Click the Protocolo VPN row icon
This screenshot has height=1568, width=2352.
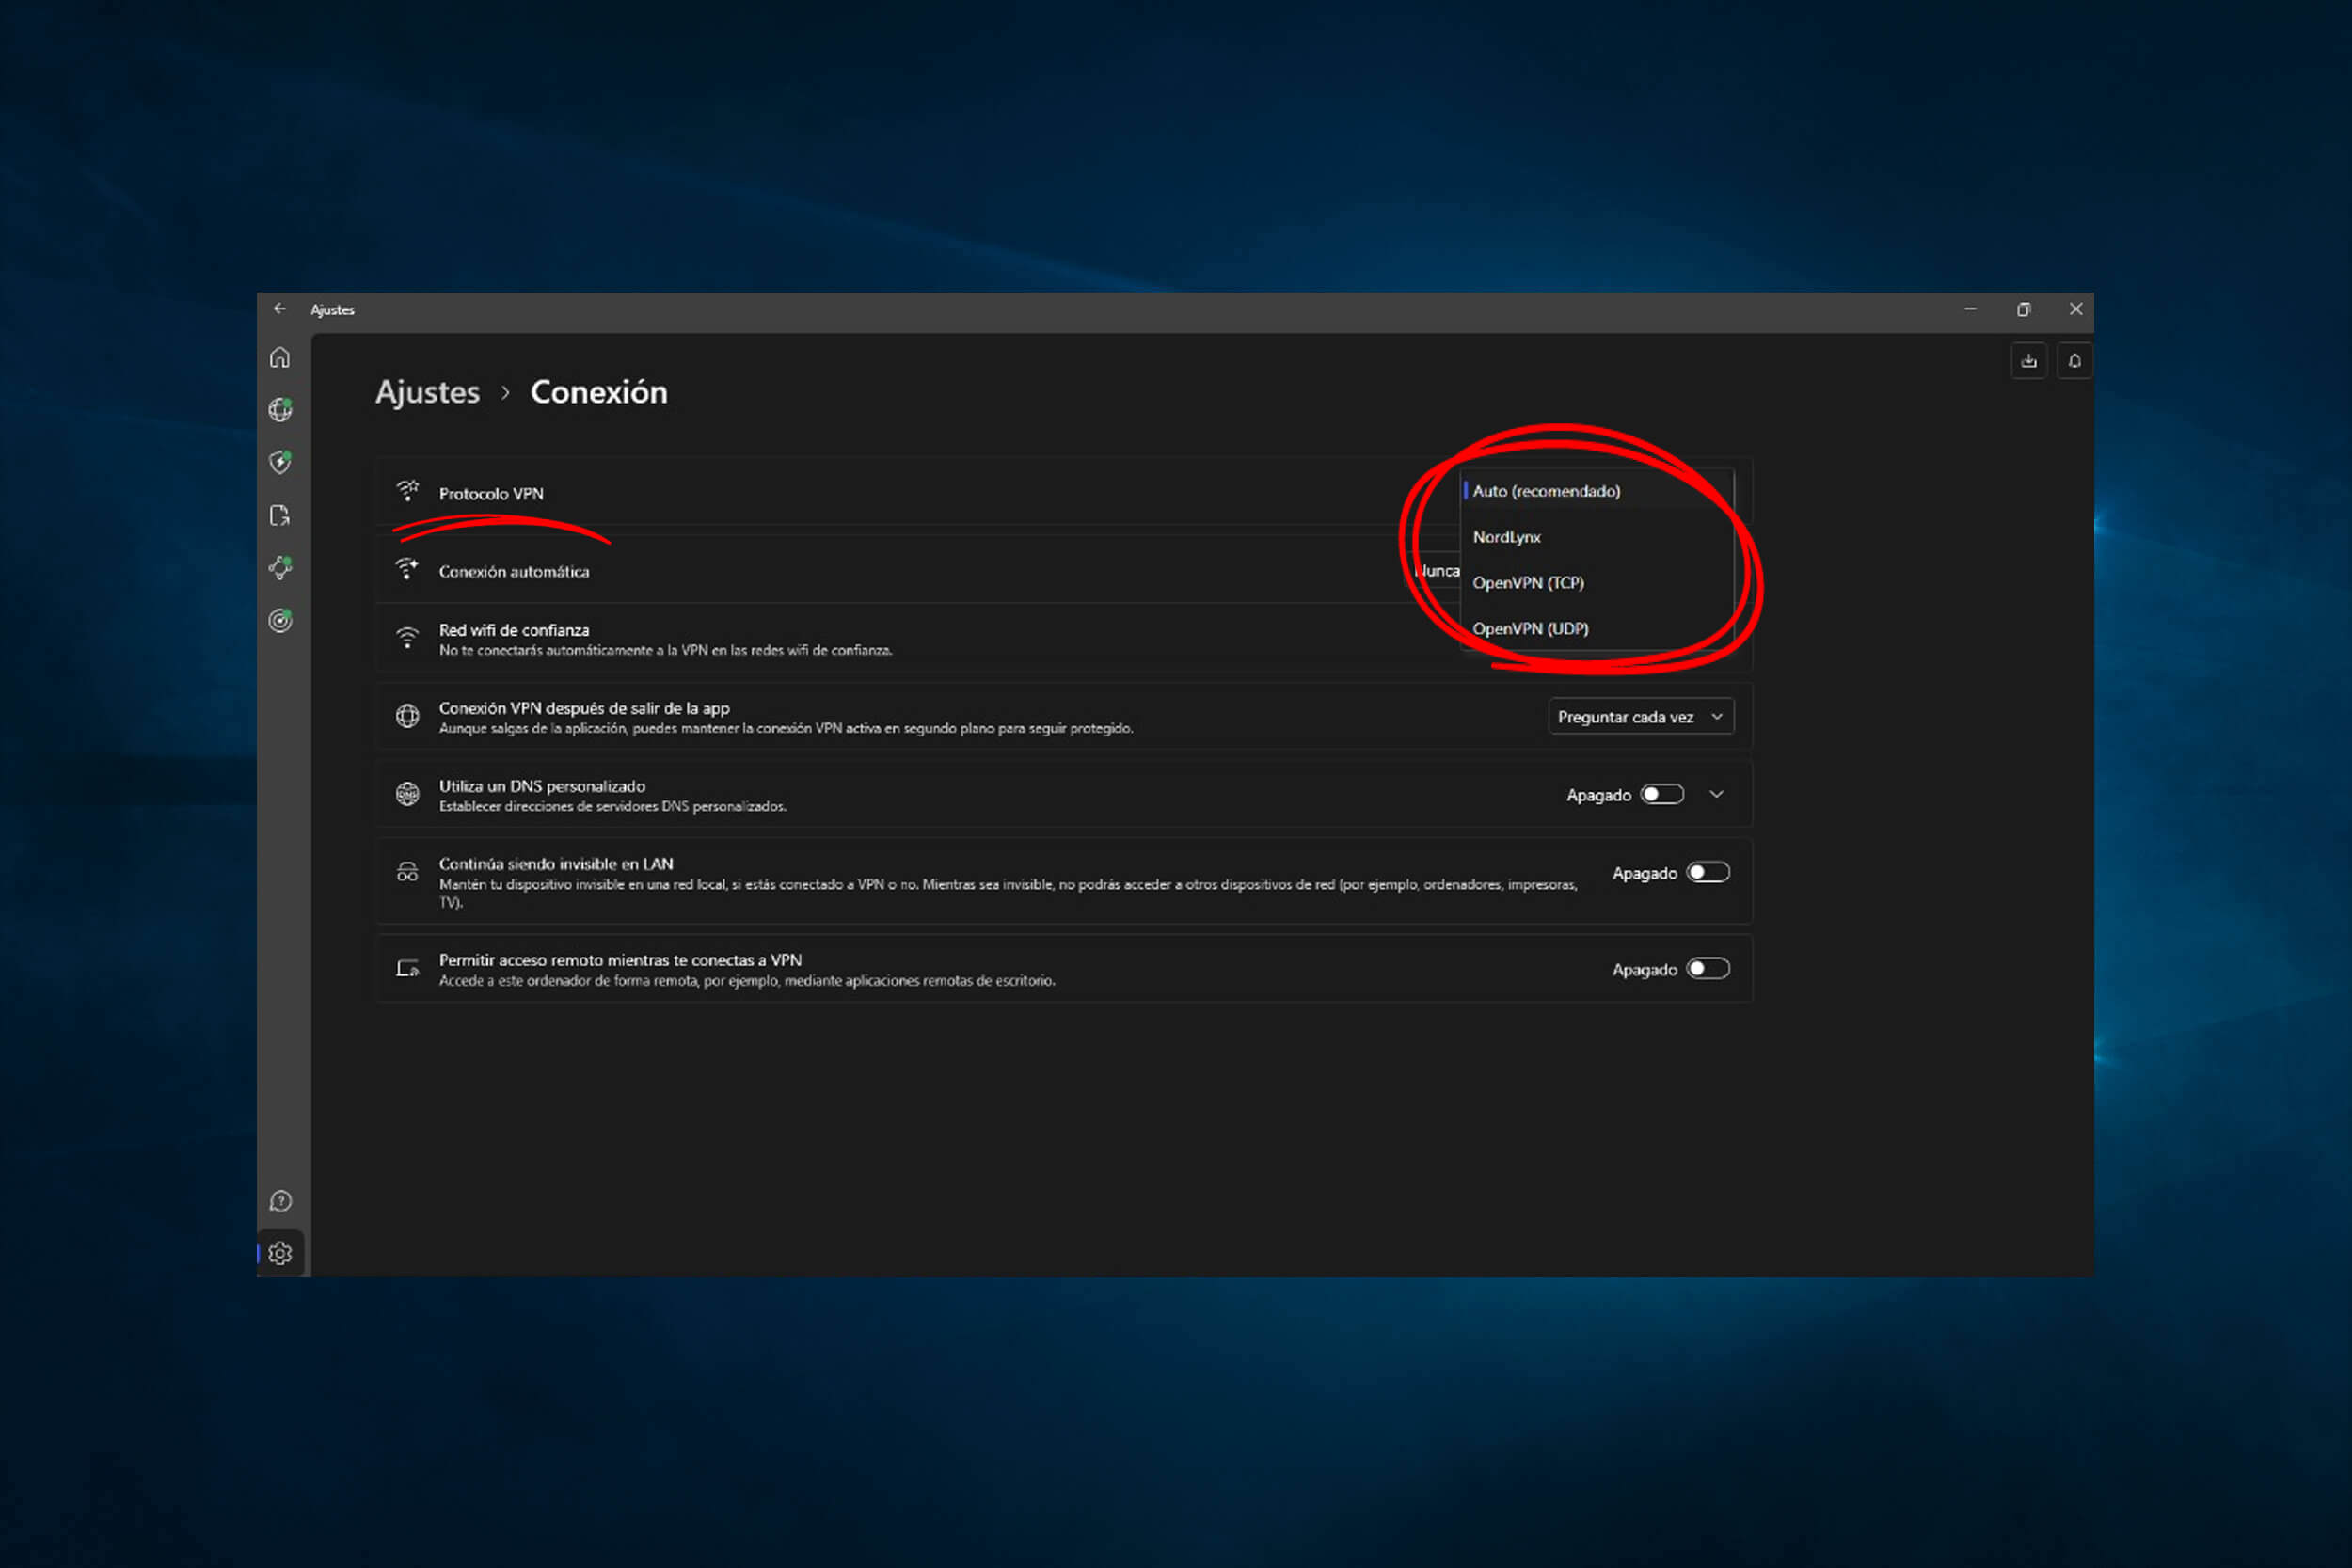point(407,491)
